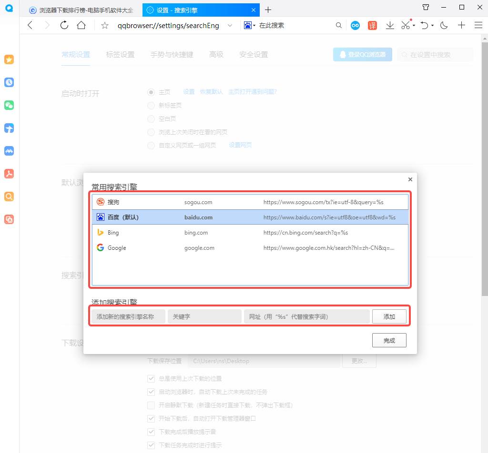Click the undo closed-tab arrow icon
488x453 pixels.
(x=425, y=26)
